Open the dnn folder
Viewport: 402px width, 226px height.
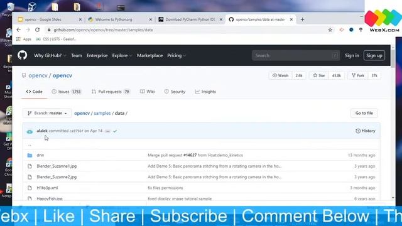40,155
